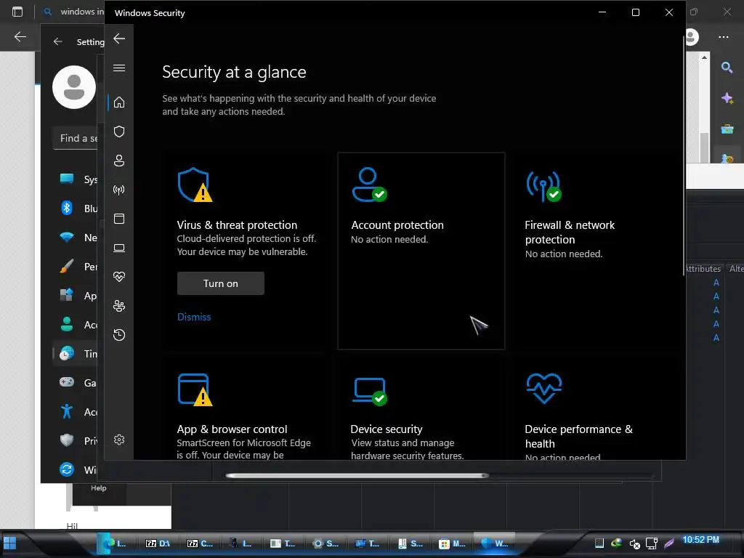Click the user avatar in Settings window
744x558 pixels.
coord(75,87)
